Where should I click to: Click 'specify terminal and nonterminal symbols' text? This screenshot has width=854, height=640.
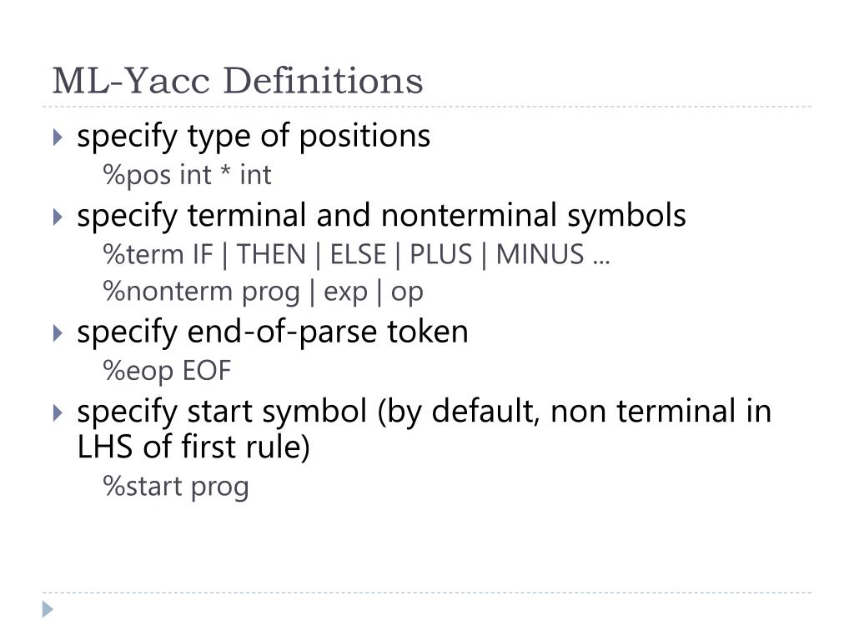click(x=381, y=216)
